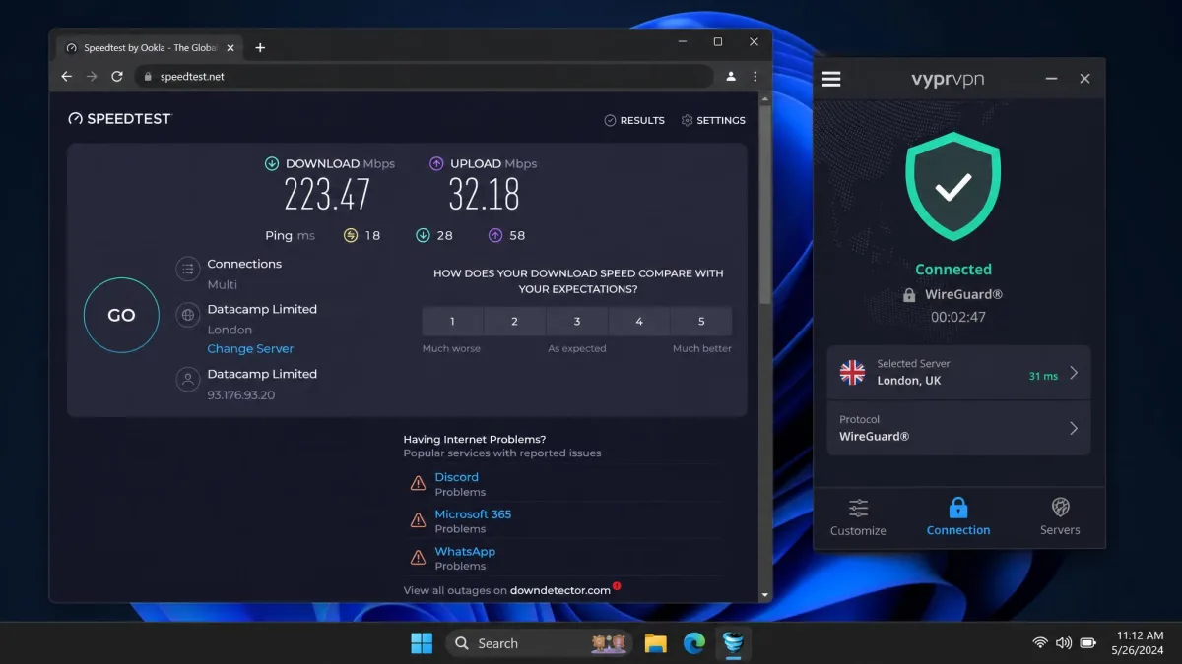Click the Speedtest logo

click(119, 119)
